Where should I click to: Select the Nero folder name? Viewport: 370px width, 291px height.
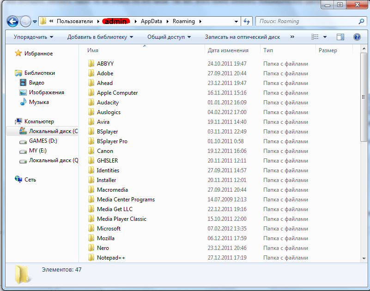click(x=103, y=248)
